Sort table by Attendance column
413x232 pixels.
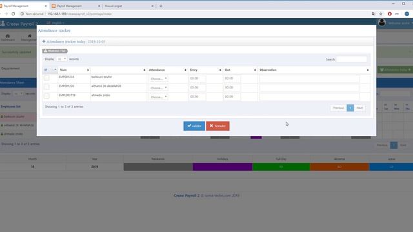tap(168, 70)
